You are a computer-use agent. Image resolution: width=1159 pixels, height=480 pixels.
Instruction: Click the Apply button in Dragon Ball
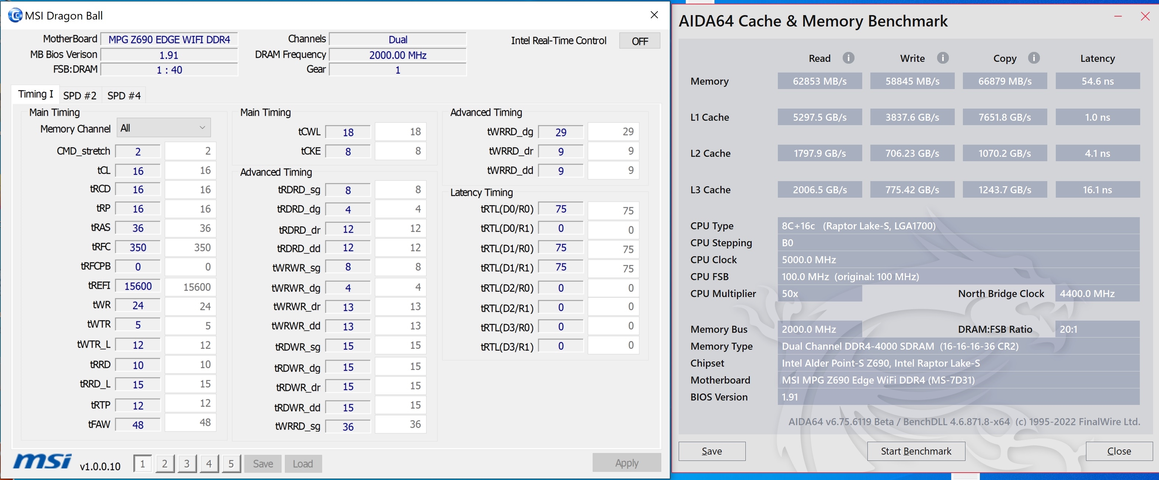(626, 462)
